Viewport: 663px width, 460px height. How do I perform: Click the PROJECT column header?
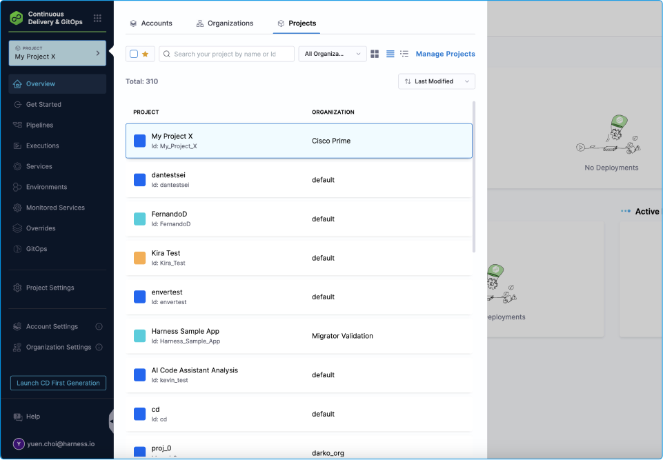click(146, 112)
